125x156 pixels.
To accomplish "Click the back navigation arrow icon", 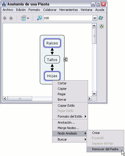I will pos(5,18).
